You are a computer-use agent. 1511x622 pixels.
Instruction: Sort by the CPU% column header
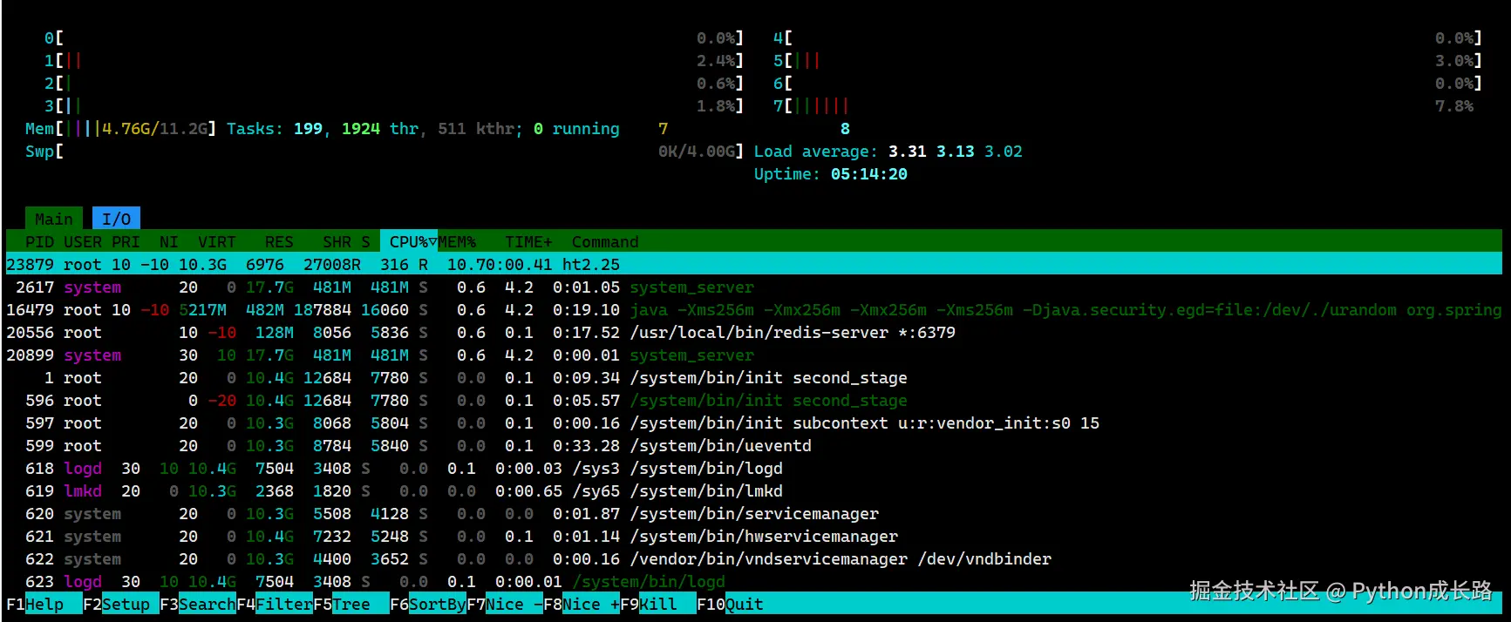[x=409, y=241]
